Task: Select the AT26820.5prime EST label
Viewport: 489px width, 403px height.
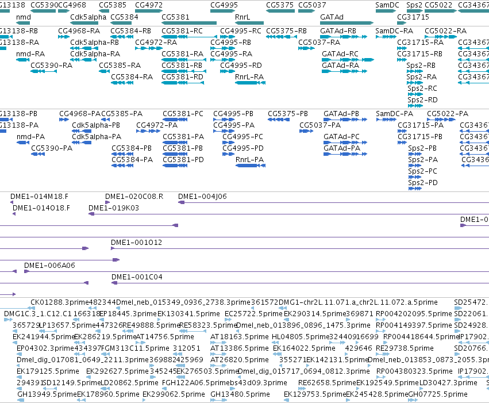Action: pyautogui.click(x=240, y=360)
